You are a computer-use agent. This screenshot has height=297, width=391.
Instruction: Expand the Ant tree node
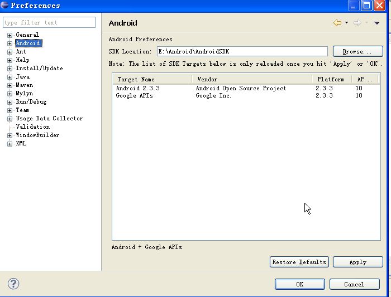tap(9, 52)
